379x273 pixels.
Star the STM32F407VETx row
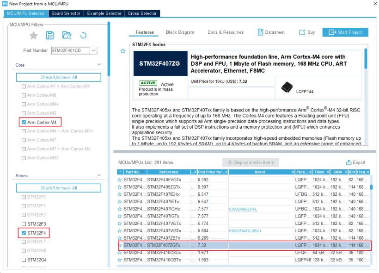[x=120, y=223]
